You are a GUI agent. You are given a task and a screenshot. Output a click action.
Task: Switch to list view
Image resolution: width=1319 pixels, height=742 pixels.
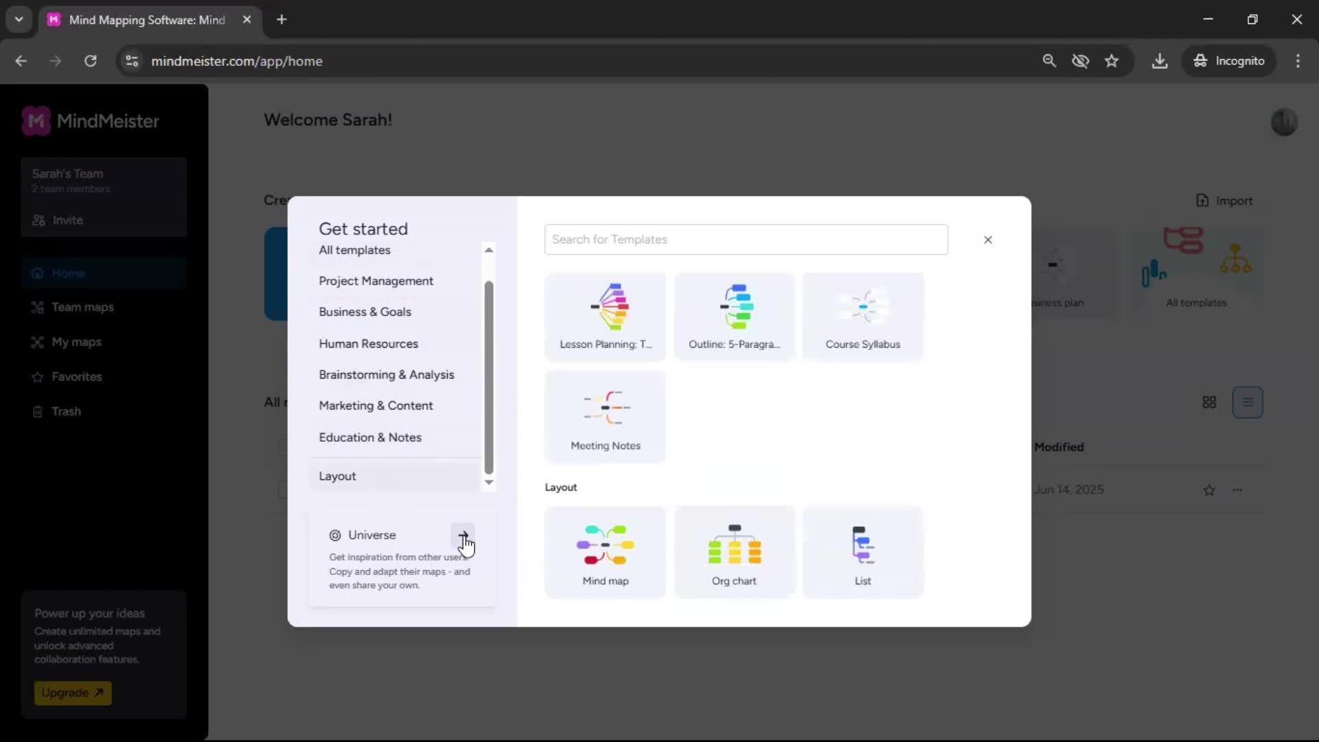[1248, 403]
